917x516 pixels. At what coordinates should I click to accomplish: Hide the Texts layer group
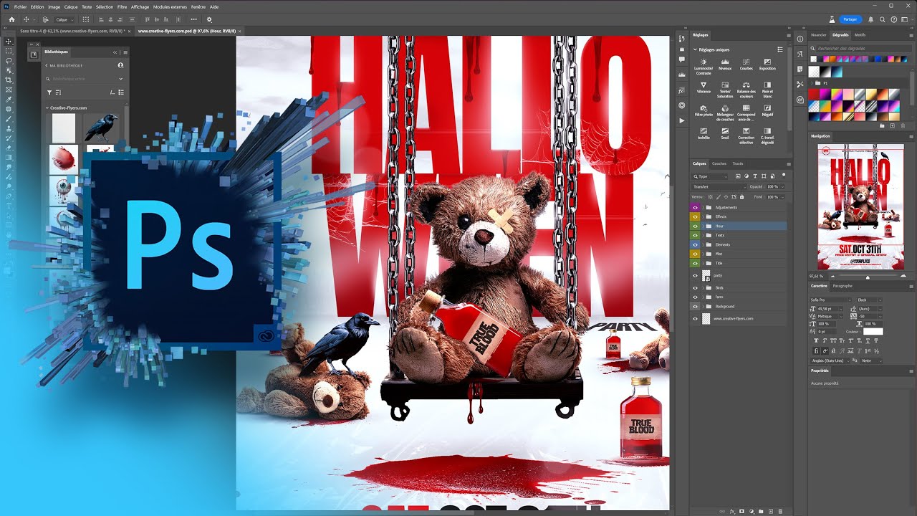[695, 235]
